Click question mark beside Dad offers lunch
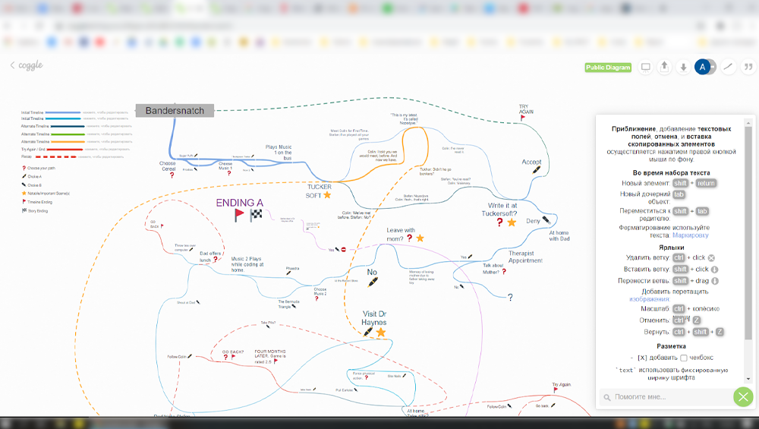 click(216, 260)
